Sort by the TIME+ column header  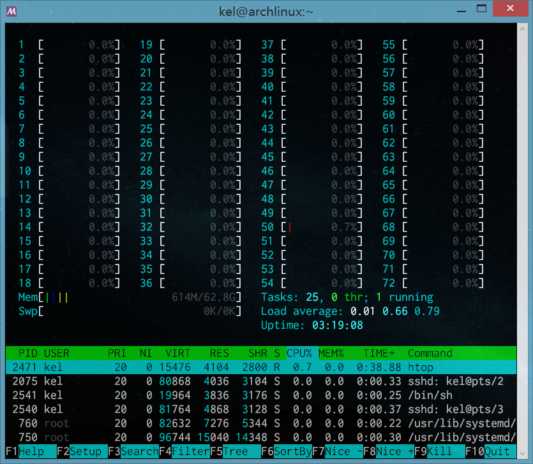tap(379, 353)
